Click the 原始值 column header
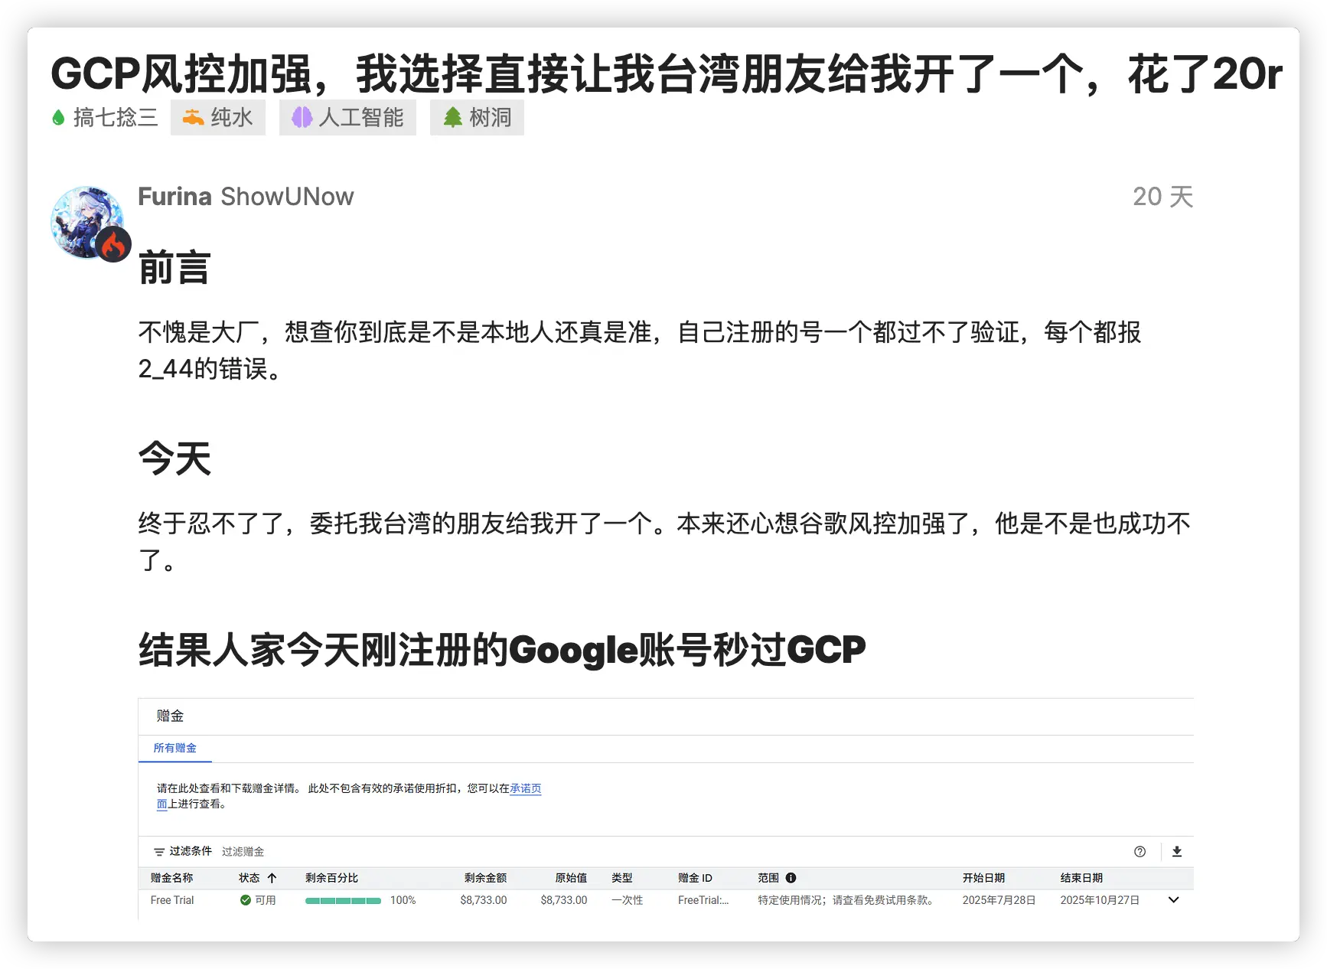 pyautogui.click(x=571, y=878)
